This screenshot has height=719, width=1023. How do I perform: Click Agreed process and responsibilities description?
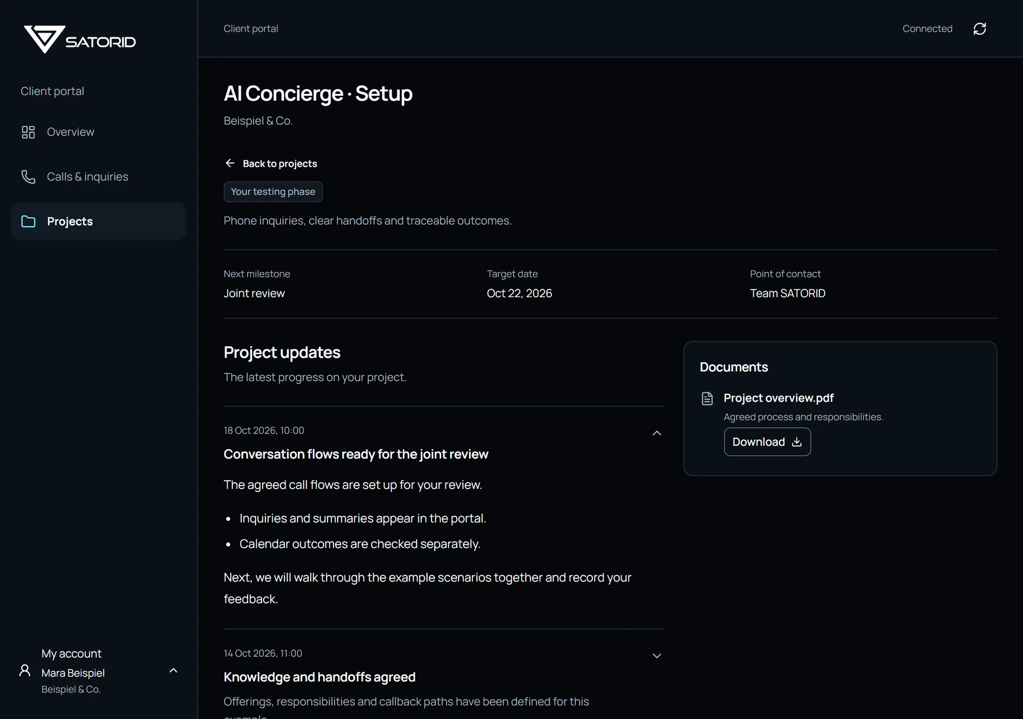click(x=803, y=417)
